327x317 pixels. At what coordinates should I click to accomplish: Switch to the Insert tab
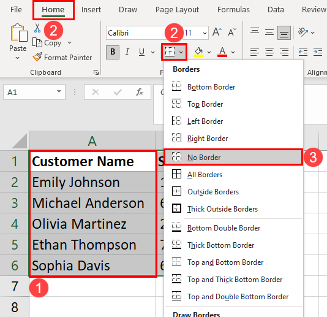[x=91, y=10]
